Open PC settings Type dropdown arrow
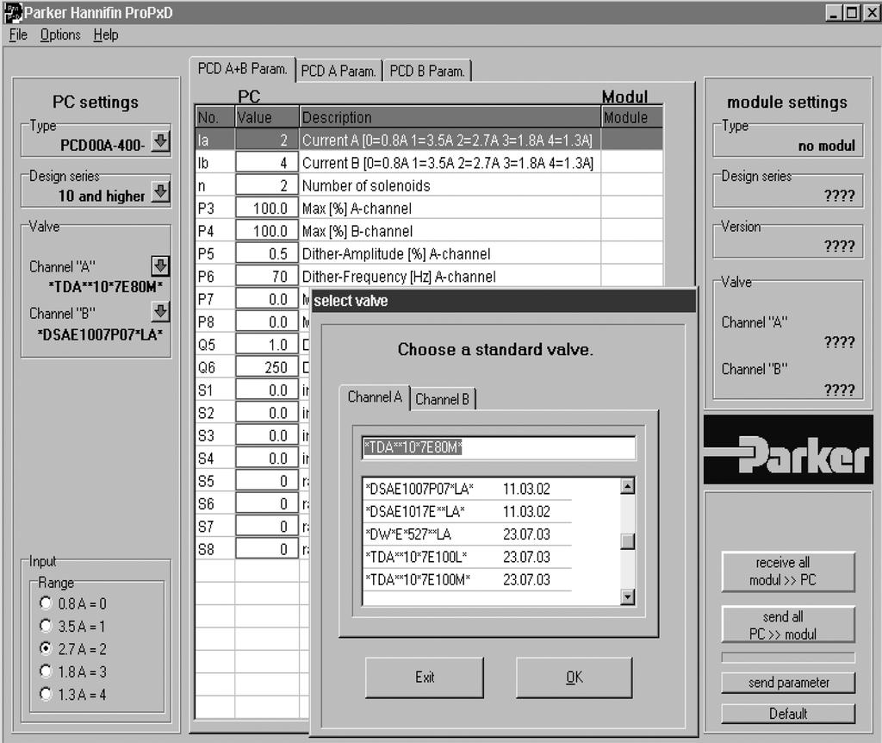The width and height of the screenshot is (882, 743). coord(160,140)
